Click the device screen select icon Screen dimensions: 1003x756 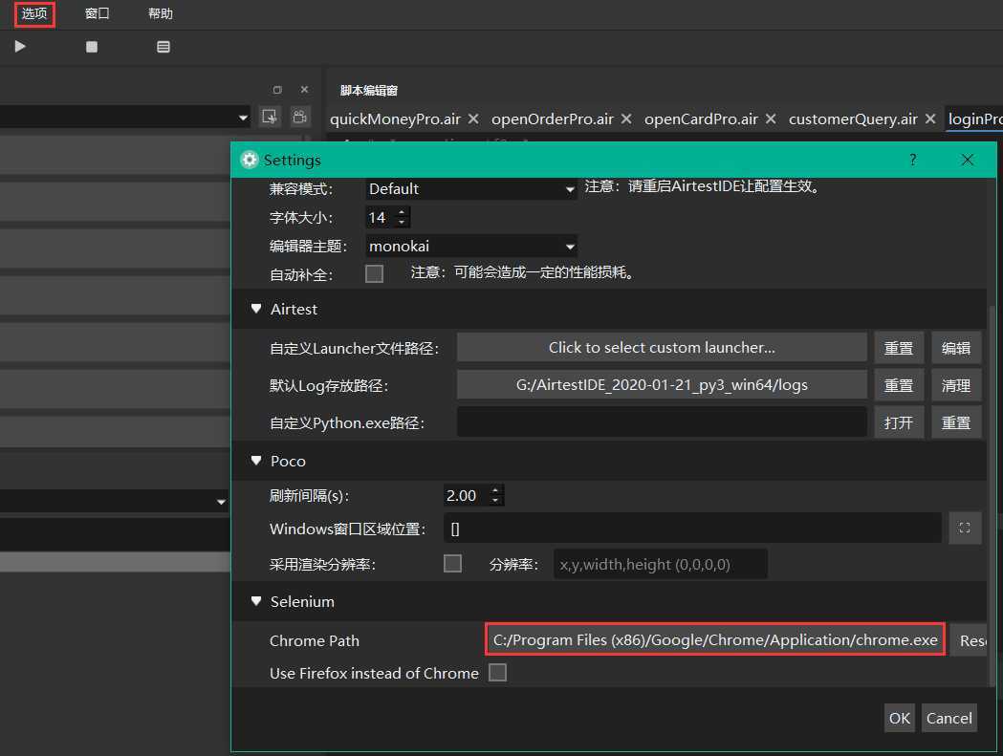(270, 117)
